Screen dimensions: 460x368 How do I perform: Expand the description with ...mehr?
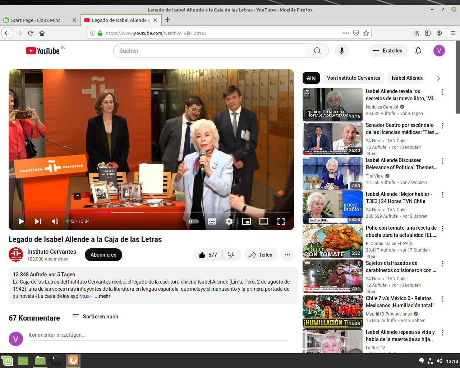tap(102, 296)
